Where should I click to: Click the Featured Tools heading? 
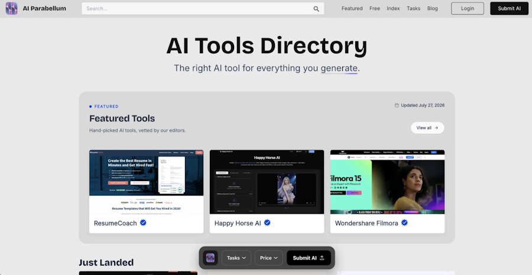pos(122,118)
